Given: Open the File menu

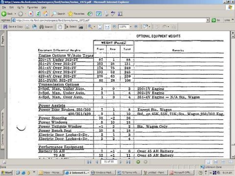Looking at the screenshot, I should tap(4, 7).
